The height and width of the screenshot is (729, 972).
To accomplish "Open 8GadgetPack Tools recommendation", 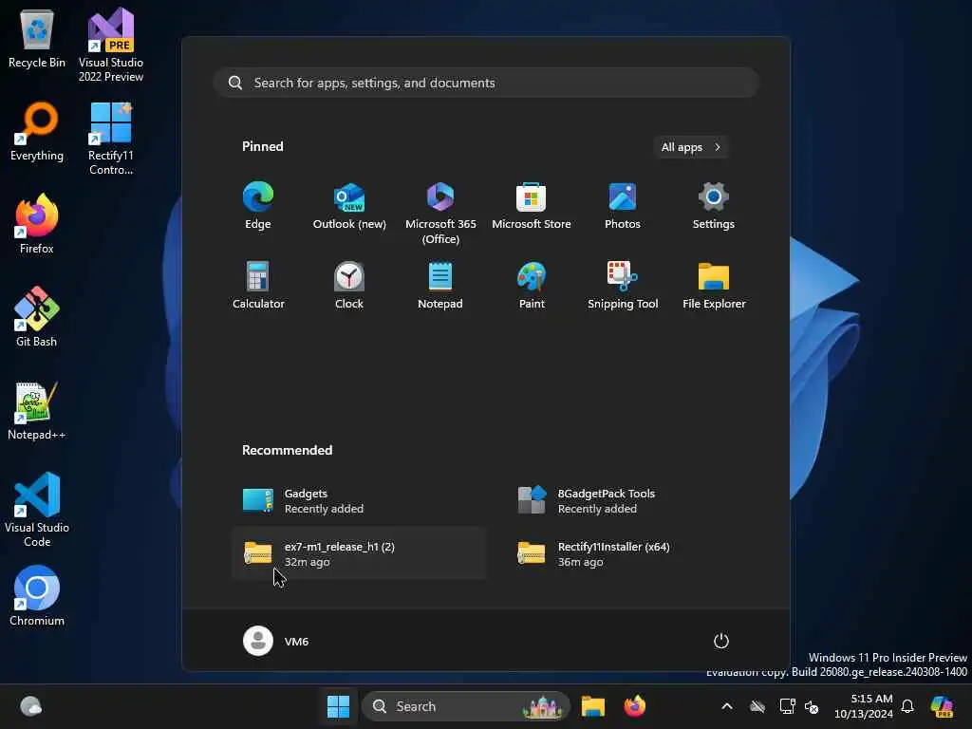I will click(x=632, y=500).
